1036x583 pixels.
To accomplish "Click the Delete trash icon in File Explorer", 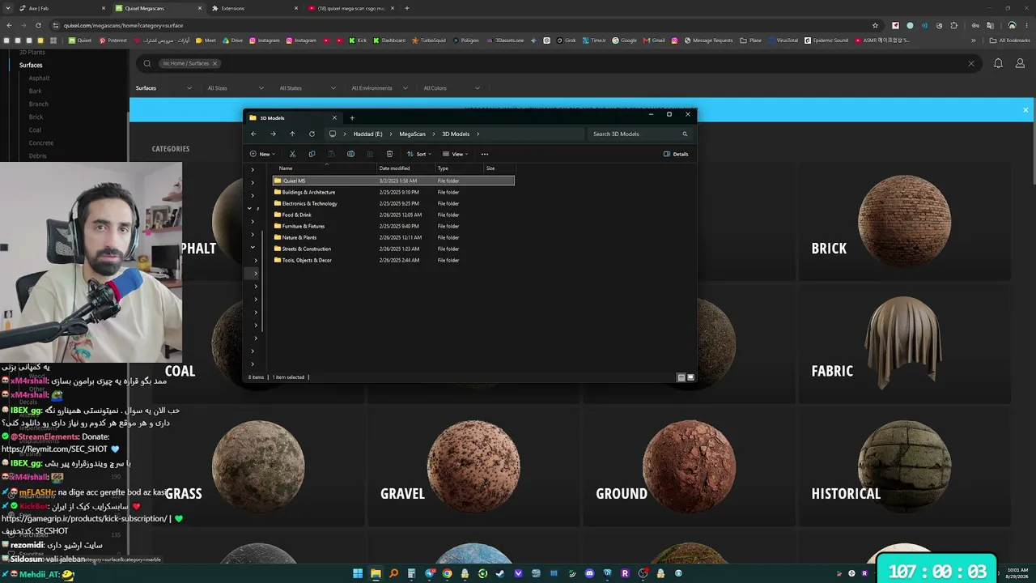I will pyautogui.click(x=389, y=154).
